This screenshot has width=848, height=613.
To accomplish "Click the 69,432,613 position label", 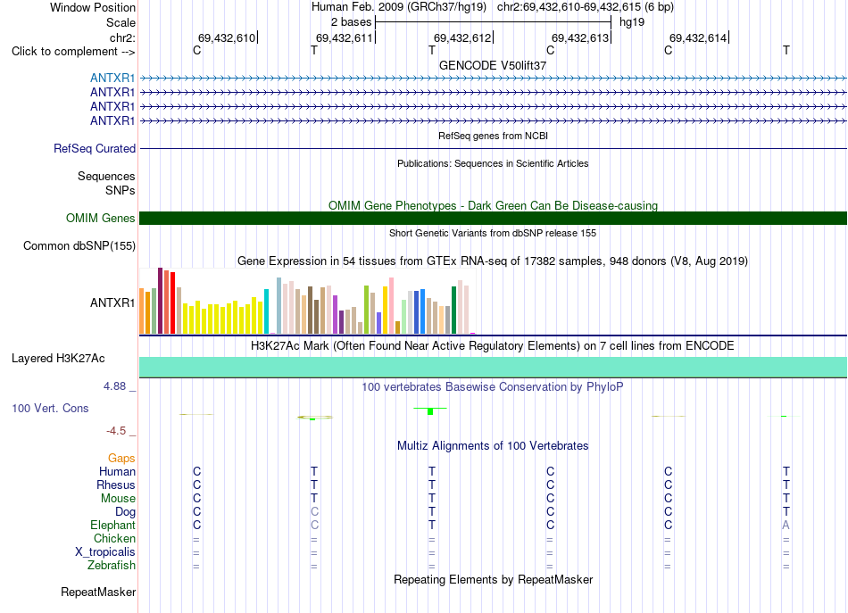I will [579, 37].
